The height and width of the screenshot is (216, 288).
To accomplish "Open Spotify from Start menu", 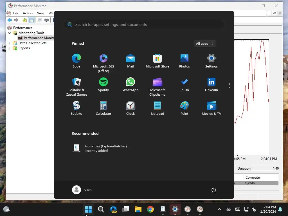I will (x=103, y=85).
